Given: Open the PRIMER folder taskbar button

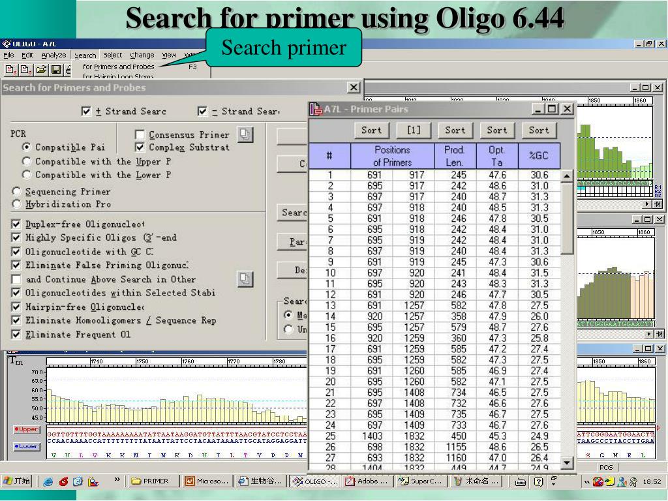Looking at the screenshot, I should pyautogui.click(x=155, y=481).
